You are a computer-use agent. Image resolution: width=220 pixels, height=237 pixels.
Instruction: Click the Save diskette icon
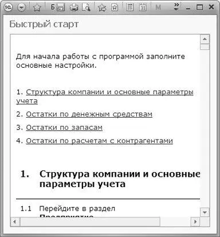coord(61,7)
